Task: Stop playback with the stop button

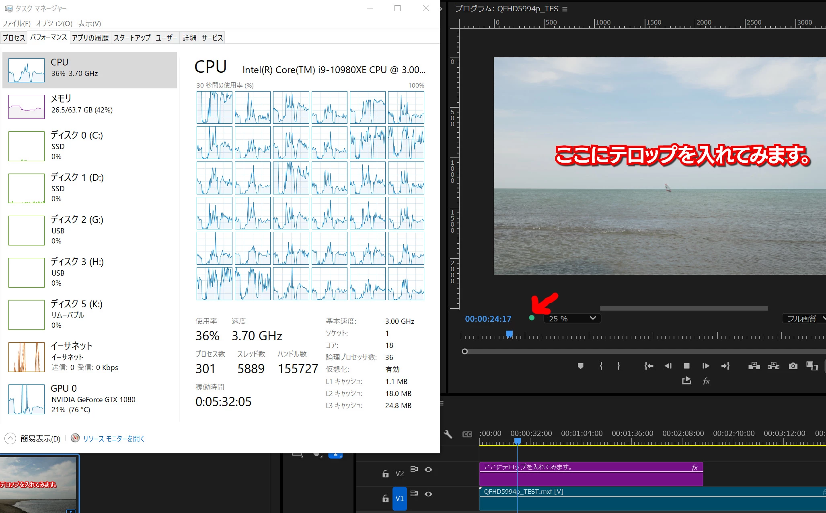Action: (687, 366)
